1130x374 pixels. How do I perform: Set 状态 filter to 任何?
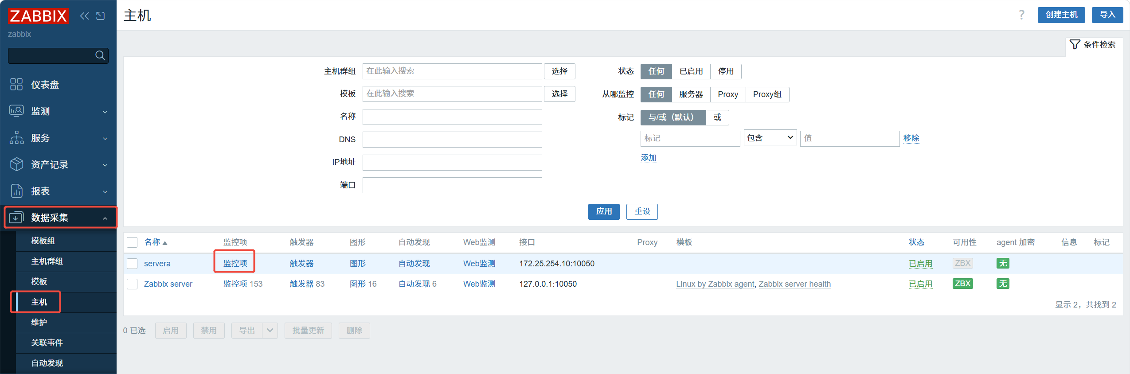(656, 71)
